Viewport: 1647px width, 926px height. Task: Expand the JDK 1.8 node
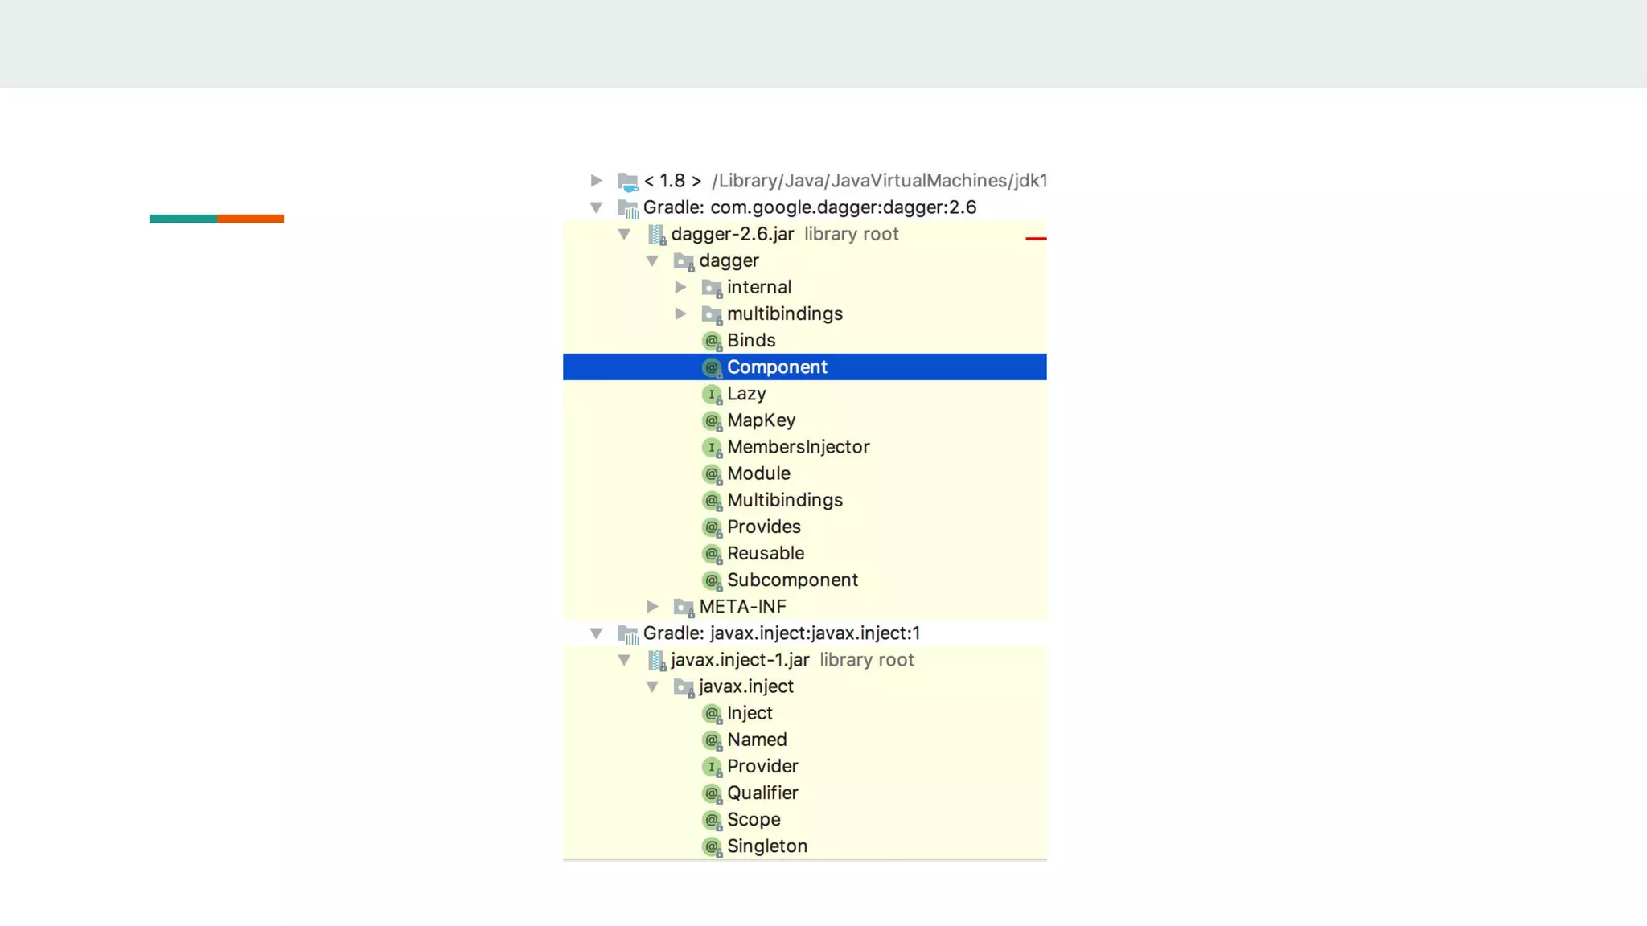(596, 181)
